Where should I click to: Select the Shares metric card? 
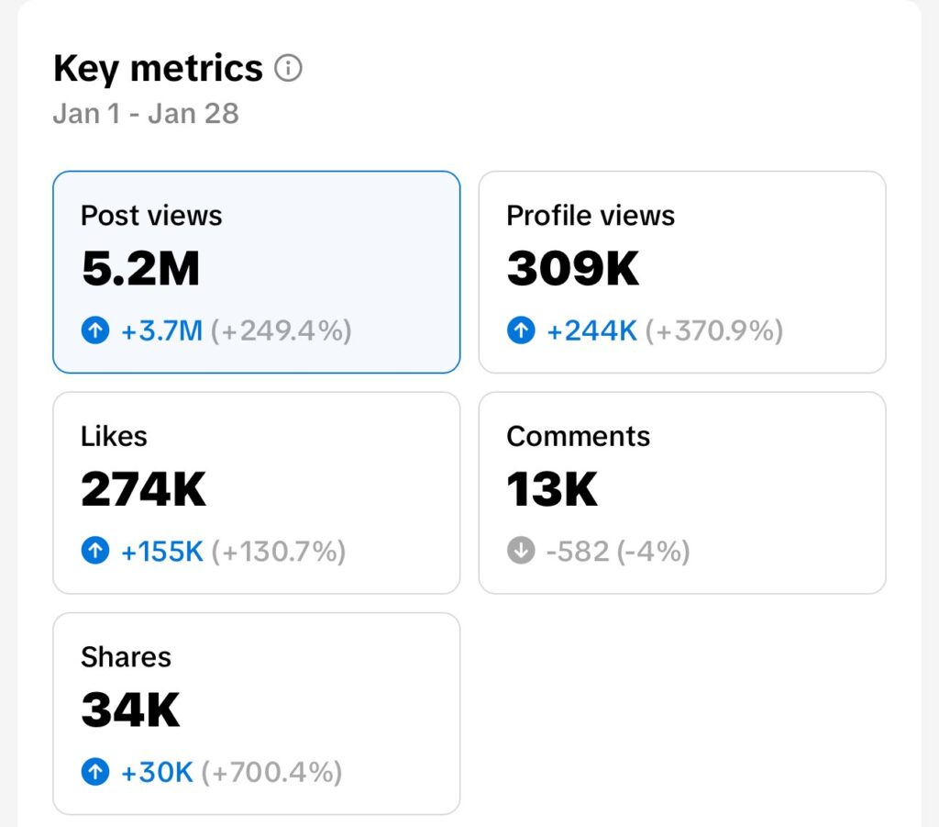[257, 713]
